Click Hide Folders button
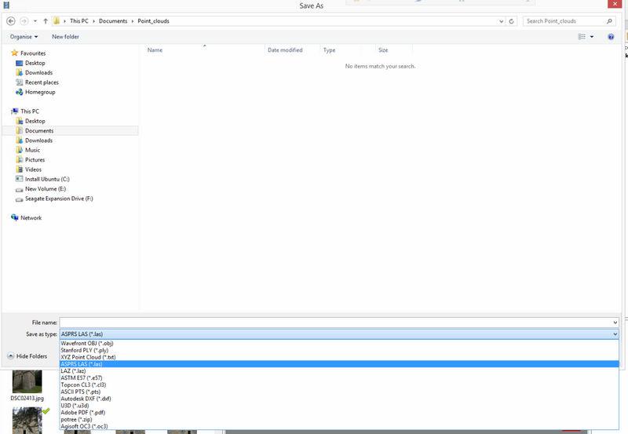The image size is (628, 434). [27, 356]
